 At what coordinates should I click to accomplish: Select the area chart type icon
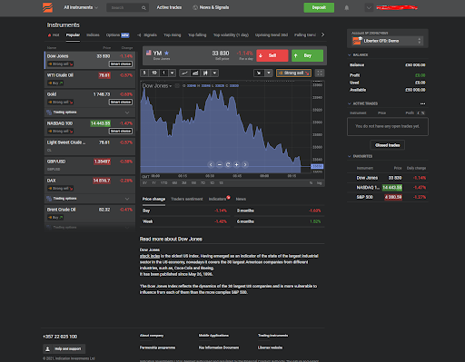(x=195, y=73)
